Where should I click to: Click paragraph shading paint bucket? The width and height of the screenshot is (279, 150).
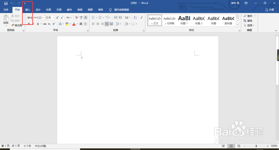pos(126,24)
